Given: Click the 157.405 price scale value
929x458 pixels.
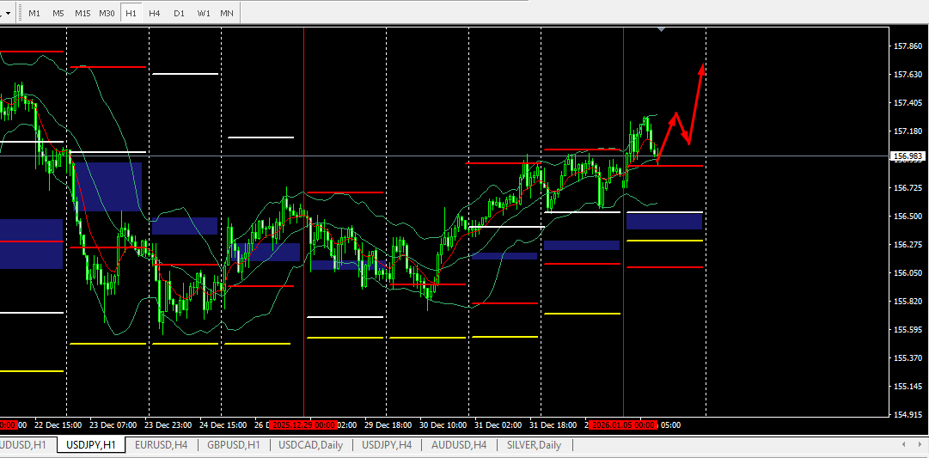Looking at the screenshot, I should 908,103.
